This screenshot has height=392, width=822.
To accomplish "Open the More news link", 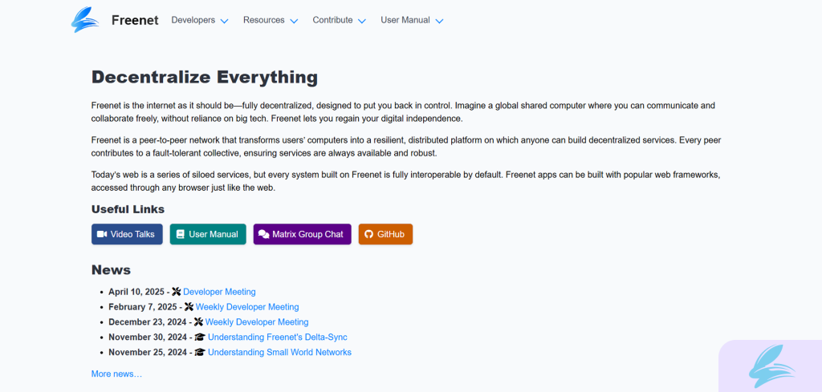I will [x=116, y=374].
